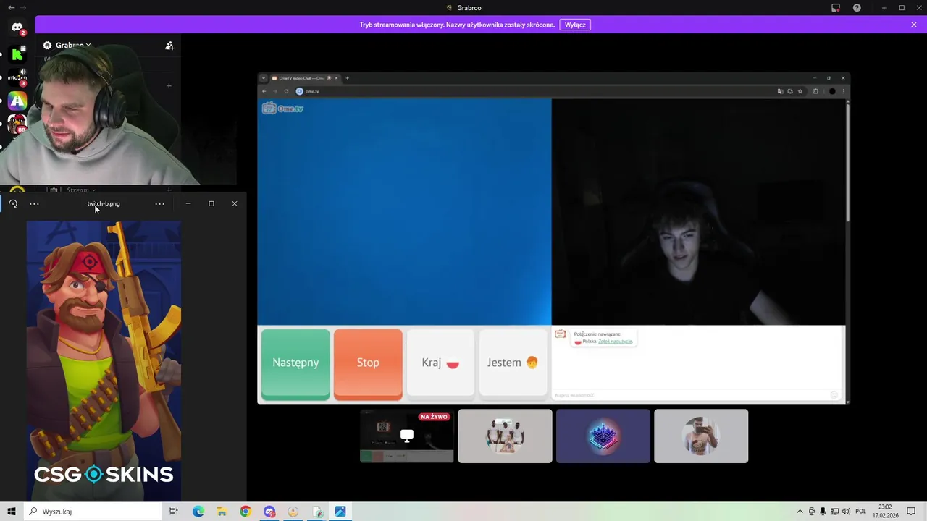Open Microsoft Edge from the taskbar
The image size is (927, 521).
(x=198, y=512)
